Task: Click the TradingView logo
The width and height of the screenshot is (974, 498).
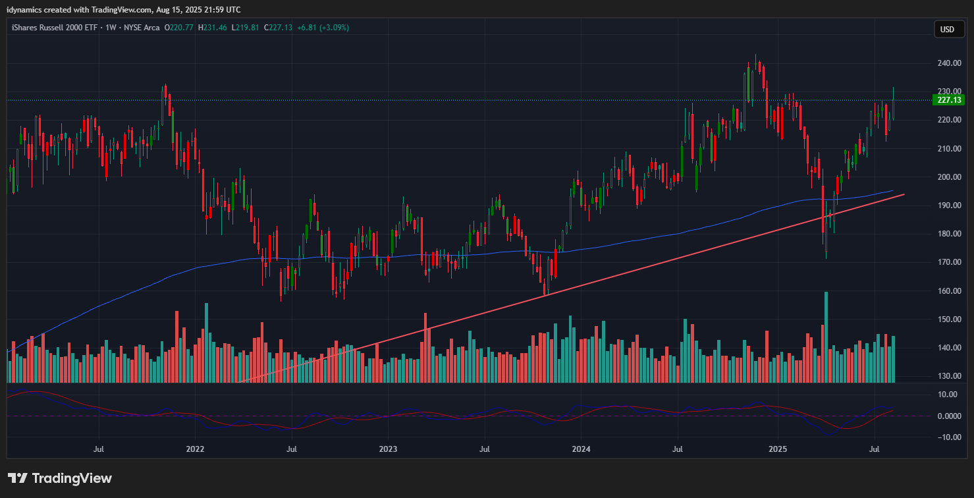Action: click(60, 478)
